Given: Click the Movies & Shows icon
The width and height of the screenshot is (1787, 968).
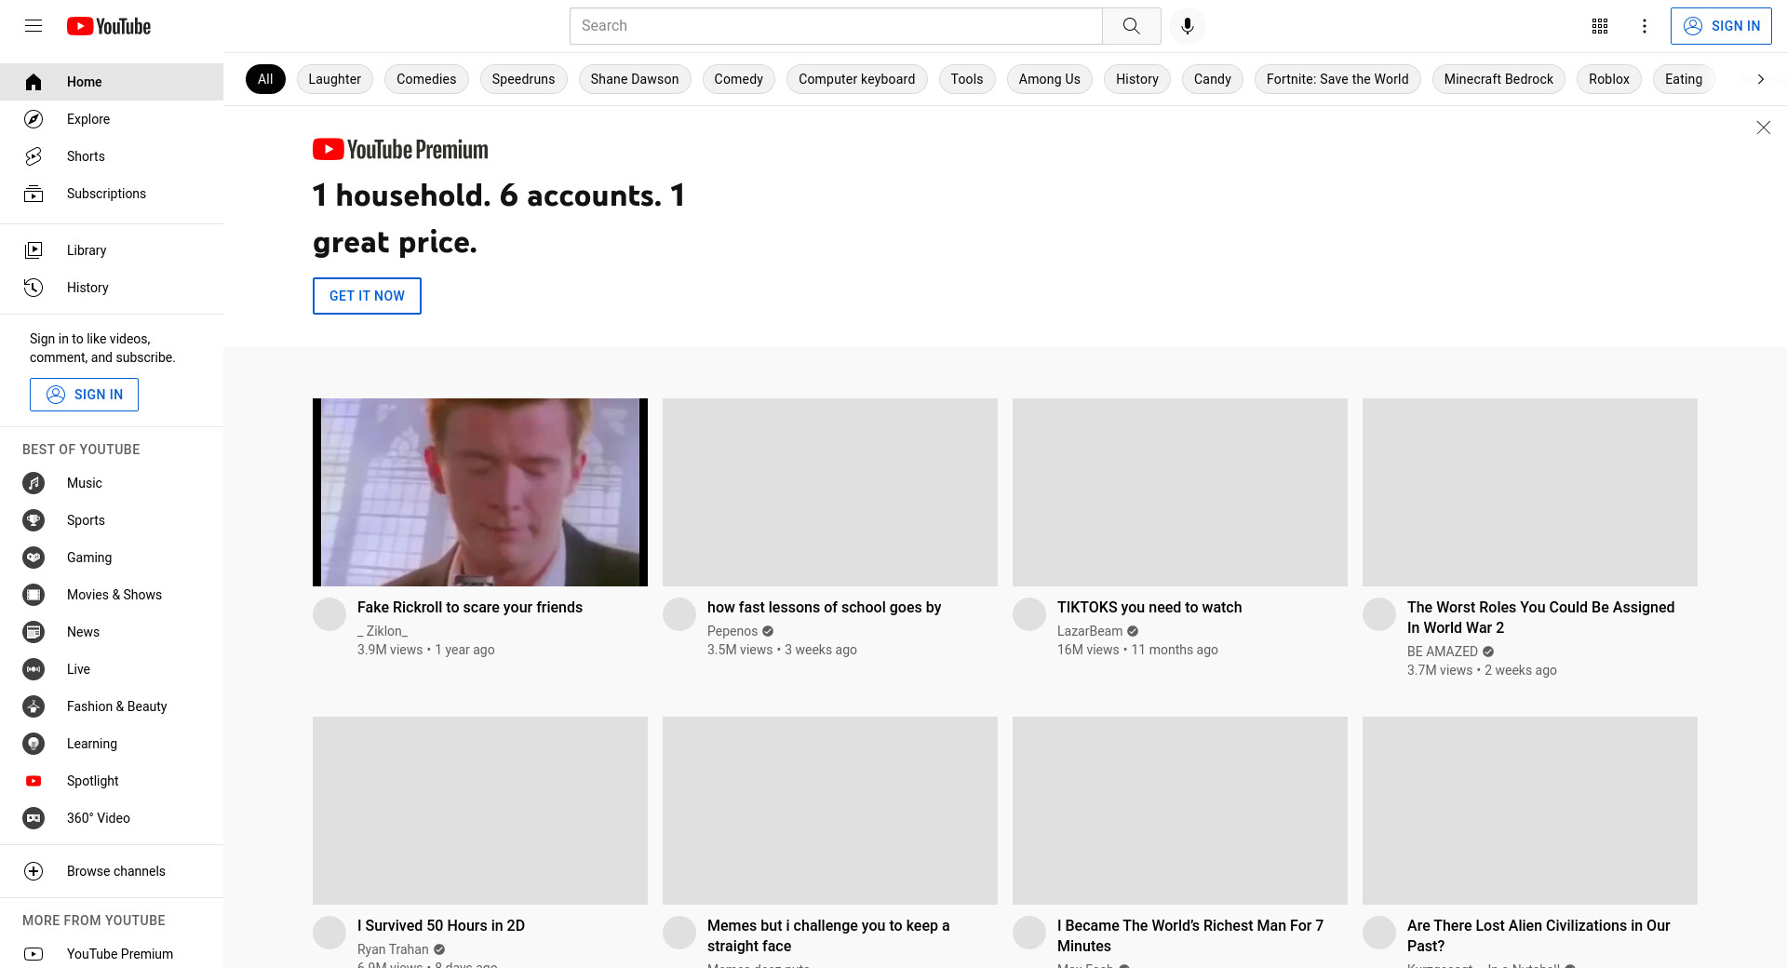Looking at the screenshot, I should click(34, 595).
